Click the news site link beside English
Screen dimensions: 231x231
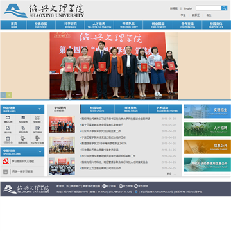pos(174,8)
